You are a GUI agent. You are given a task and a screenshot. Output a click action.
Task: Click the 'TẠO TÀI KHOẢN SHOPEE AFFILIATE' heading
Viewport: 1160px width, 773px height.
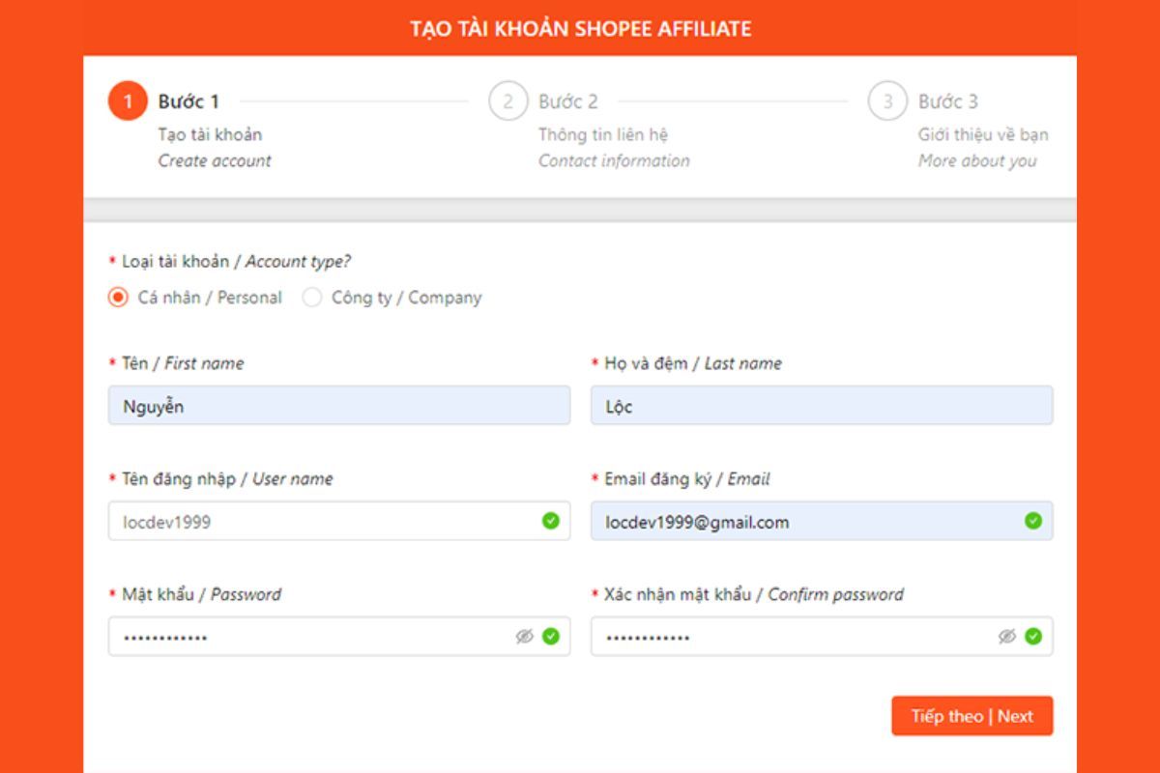point(580,28)
